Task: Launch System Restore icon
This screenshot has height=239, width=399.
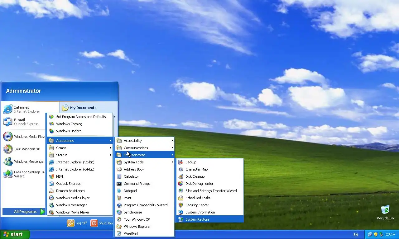Action: [x=181, y=219]
